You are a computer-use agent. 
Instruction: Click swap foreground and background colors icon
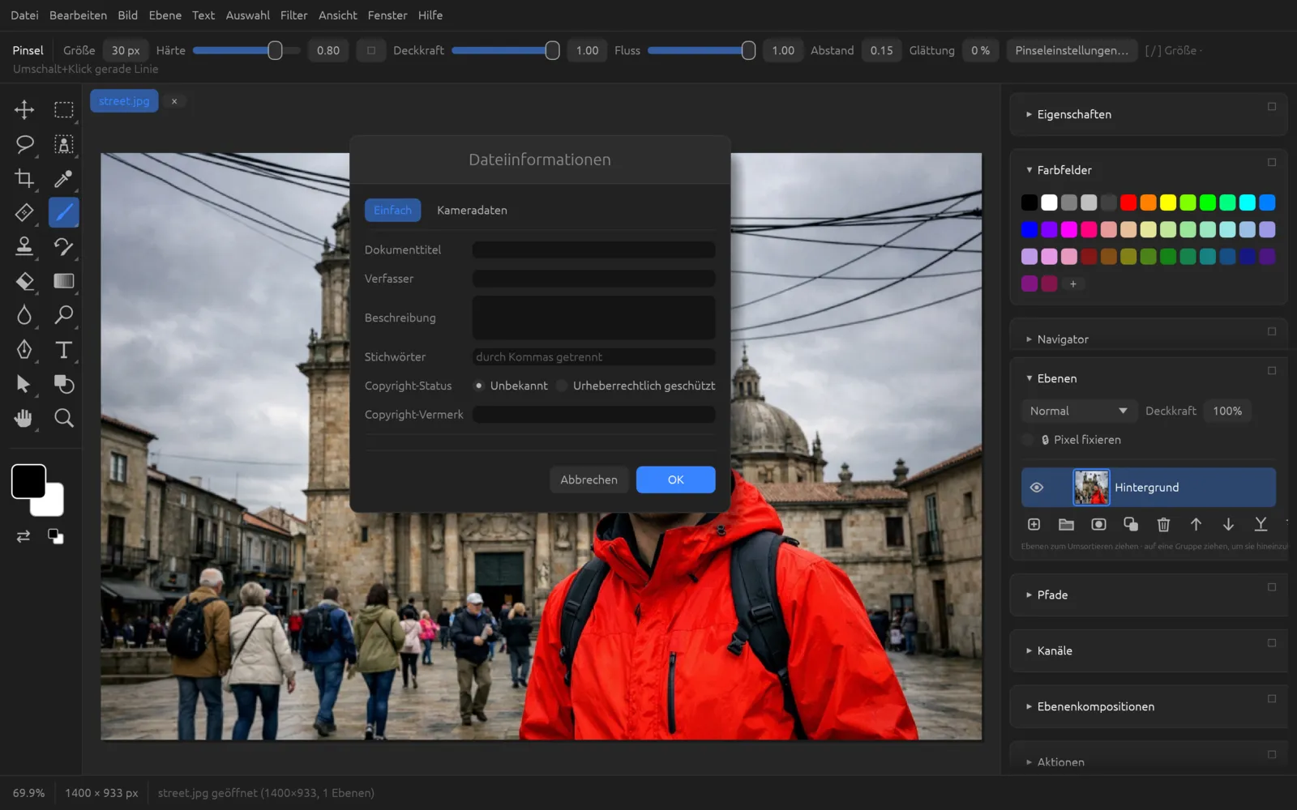[x=24, y=536]
